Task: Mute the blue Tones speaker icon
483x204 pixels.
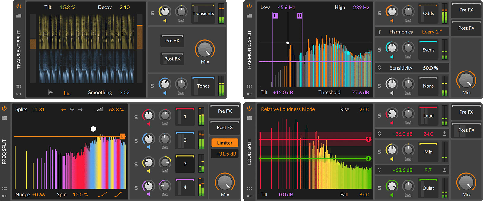Action: (165, 93)
